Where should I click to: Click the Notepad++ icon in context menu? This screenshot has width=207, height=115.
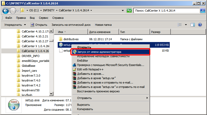click(x=75, y=69)
